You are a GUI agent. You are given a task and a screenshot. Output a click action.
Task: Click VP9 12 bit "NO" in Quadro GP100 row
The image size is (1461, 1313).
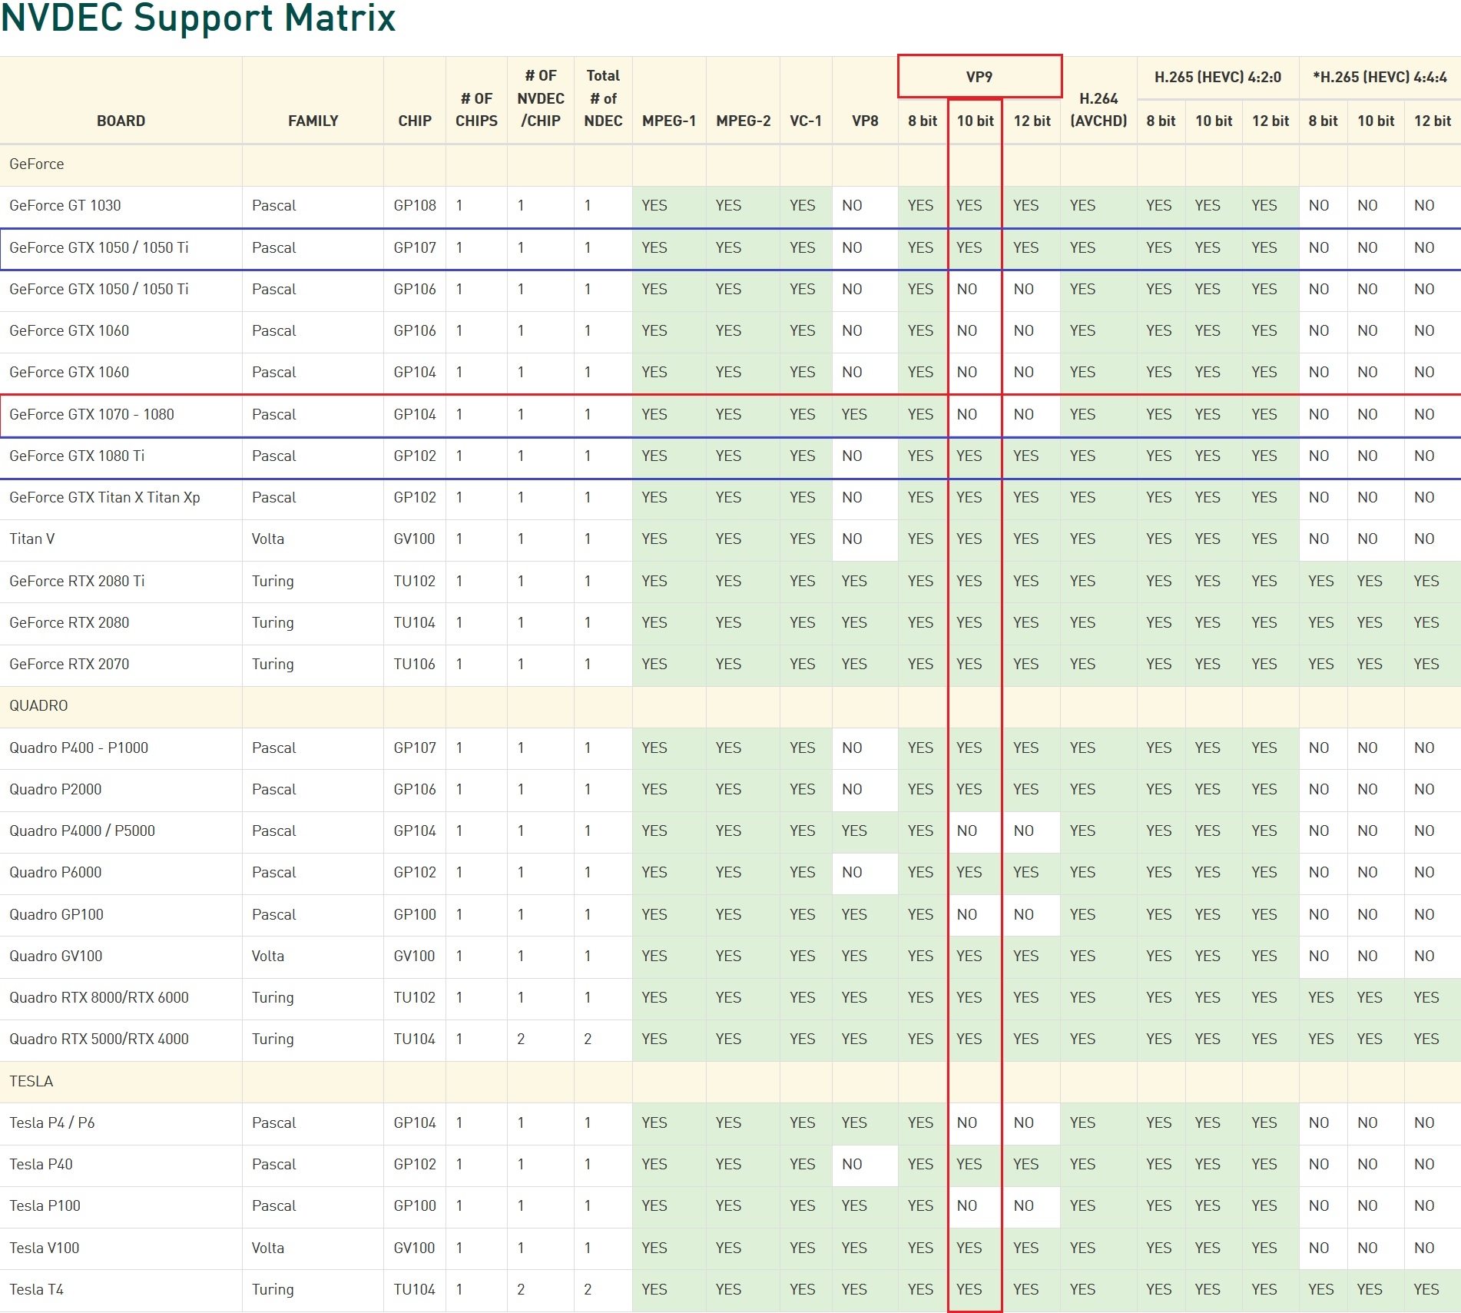[x=1024, y=914]
